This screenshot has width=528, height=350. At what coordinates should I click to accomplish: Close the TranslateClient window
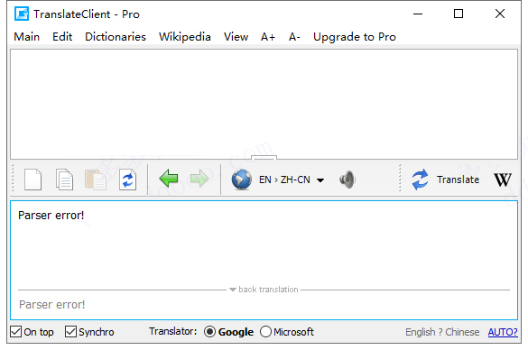point(500,14)
